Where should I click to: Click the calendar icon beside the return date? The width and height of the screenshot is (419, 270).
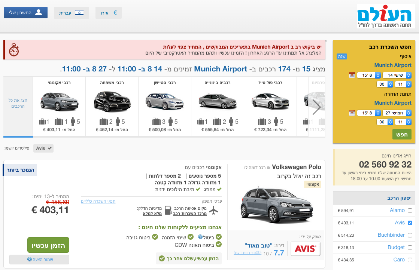(x=352, y=113)
